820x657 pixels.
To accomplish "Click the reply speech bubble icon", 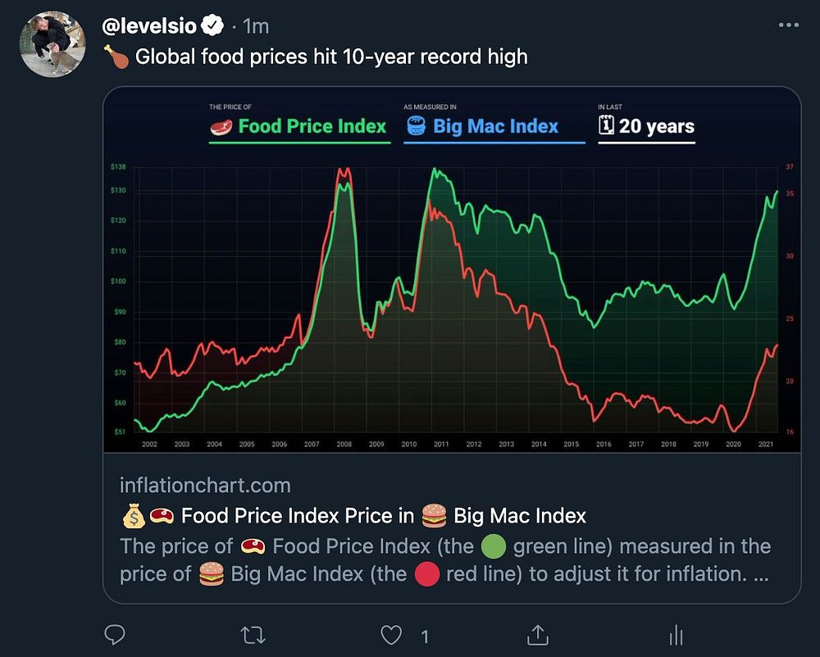I will pos(116,634).
